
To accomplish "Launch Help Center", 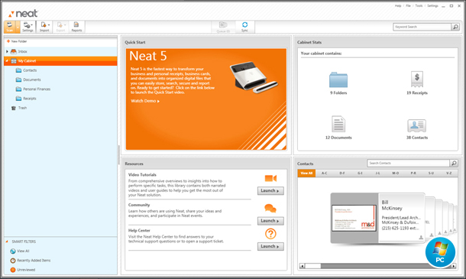I will coord(270,247).
